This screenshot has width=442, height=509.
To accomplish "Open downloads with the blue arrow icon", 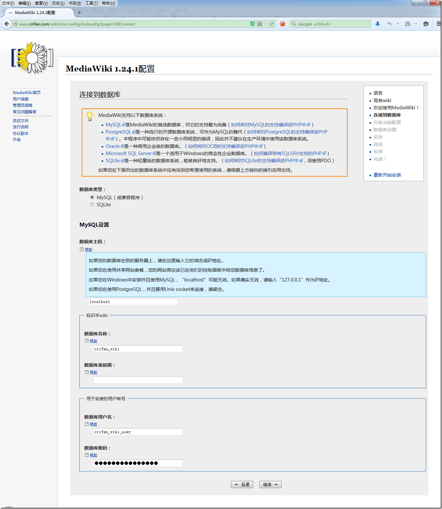I will [378, 24].
